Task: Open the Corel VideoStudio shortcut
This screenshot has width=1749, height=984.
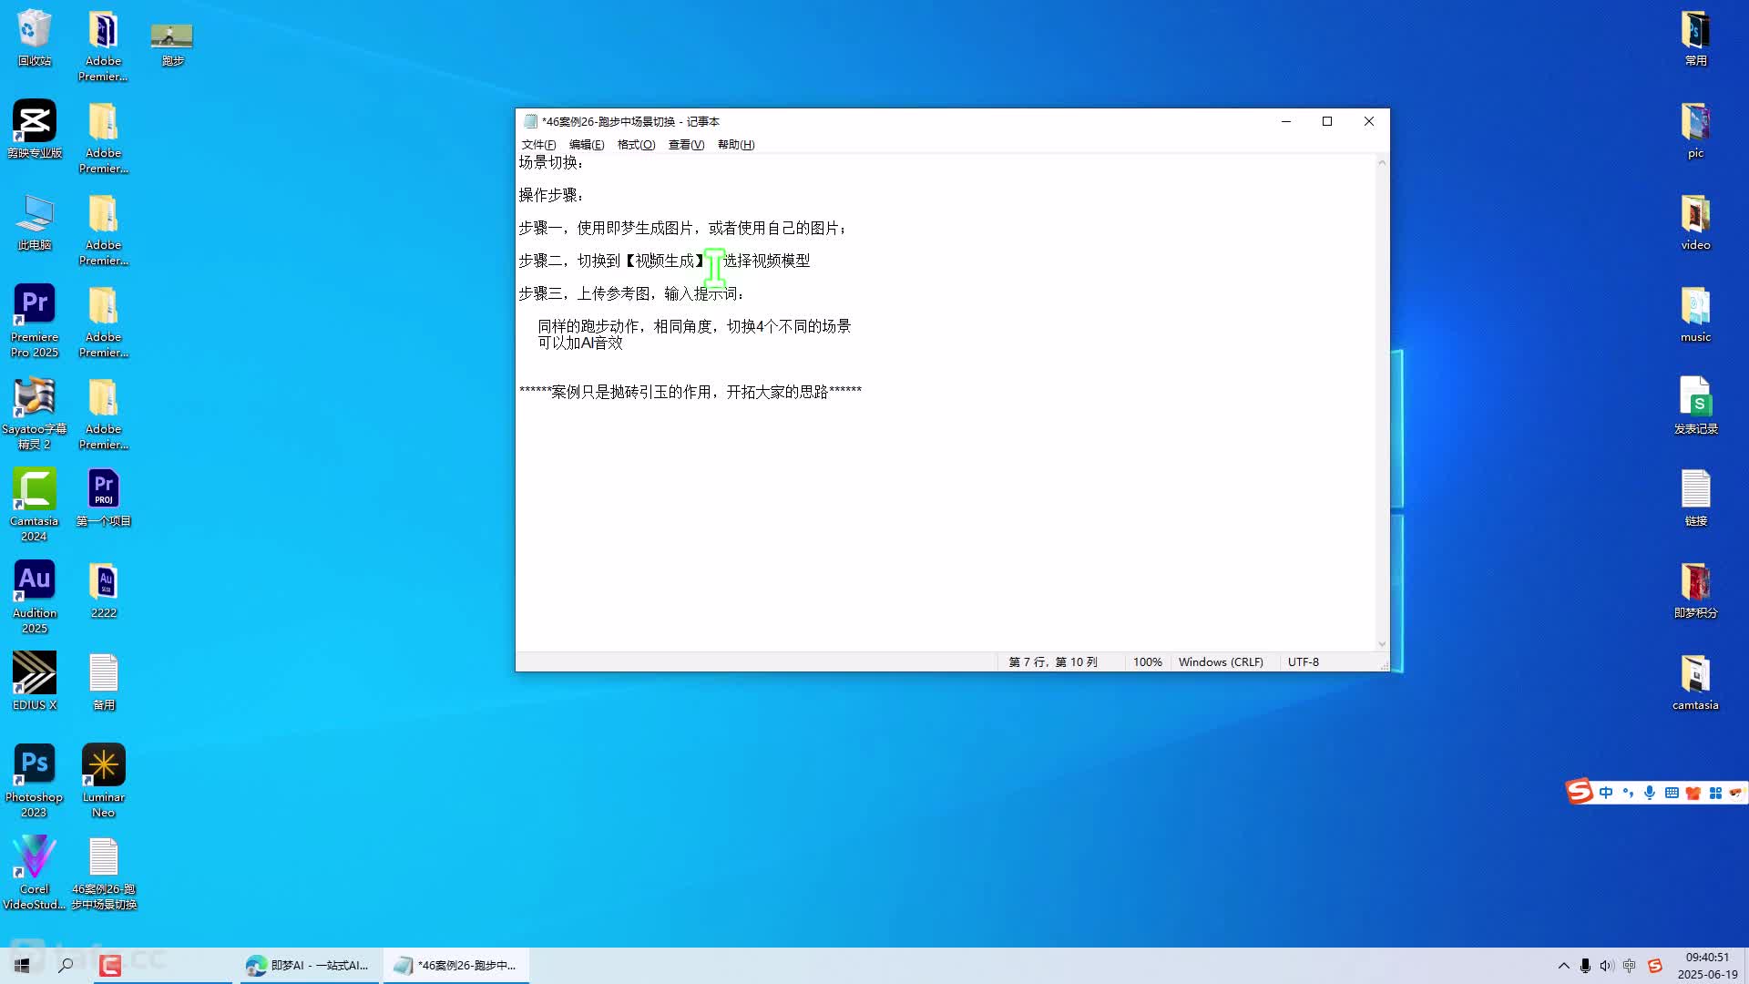Action: [34, 858]
